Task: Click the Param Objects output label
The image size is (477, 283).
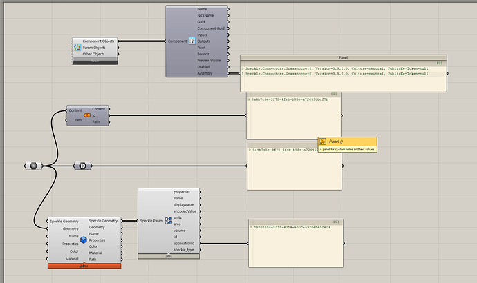Action: pos(94,48)
